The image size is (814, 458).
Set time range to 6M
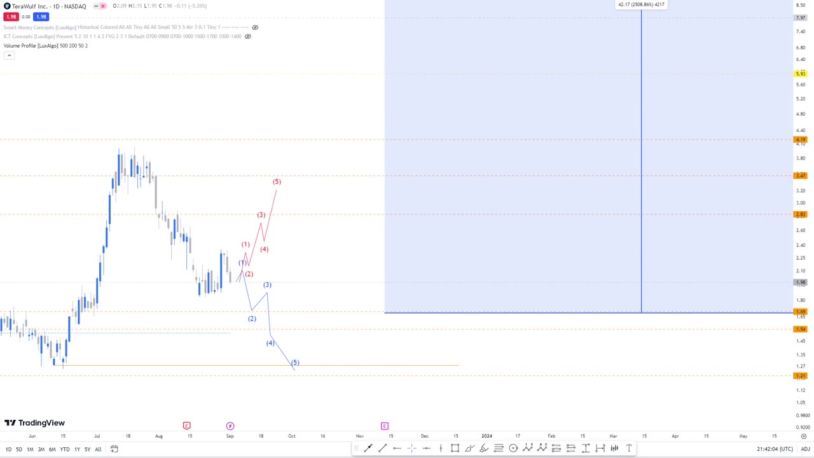(52, 449)
